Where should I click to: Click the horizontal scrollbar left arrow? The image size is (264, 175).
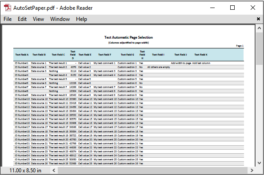tap(54, 170)
